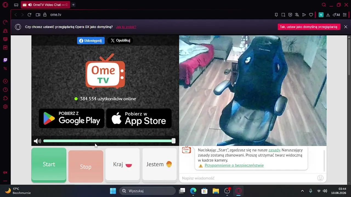Click 'Tak, ustaw jako domyślną przeglądarkę' button
The height and width of the screenshot is (197, 351).
point(309,27)
